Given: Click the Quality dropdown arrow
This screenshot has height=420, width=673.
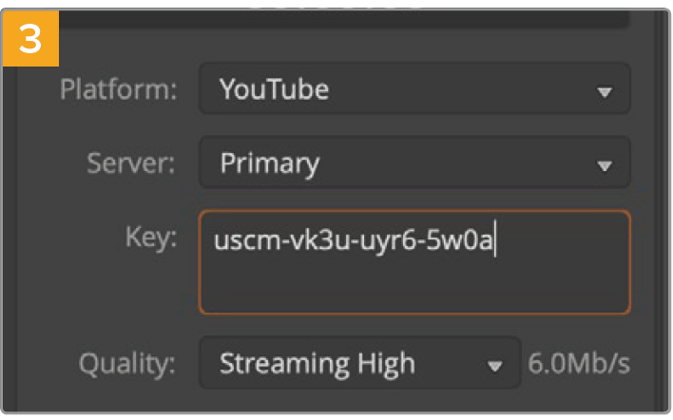Looking at the screenshot, I should pos(493,365).
